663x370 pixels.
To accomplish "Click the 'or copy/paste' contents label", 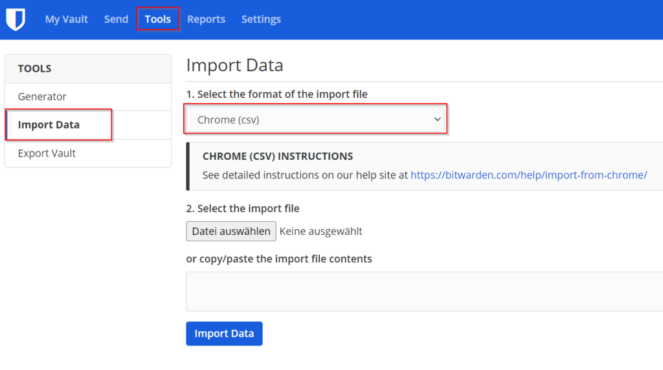I will [x=278, y=259].
